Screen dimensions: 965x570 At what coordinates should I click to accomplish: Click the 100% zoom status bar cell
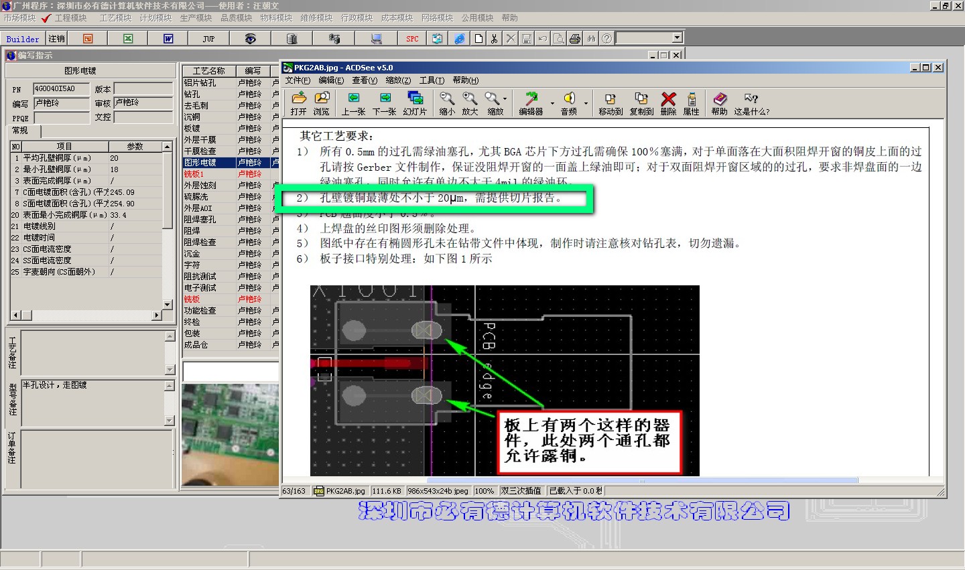coord(485,491)
